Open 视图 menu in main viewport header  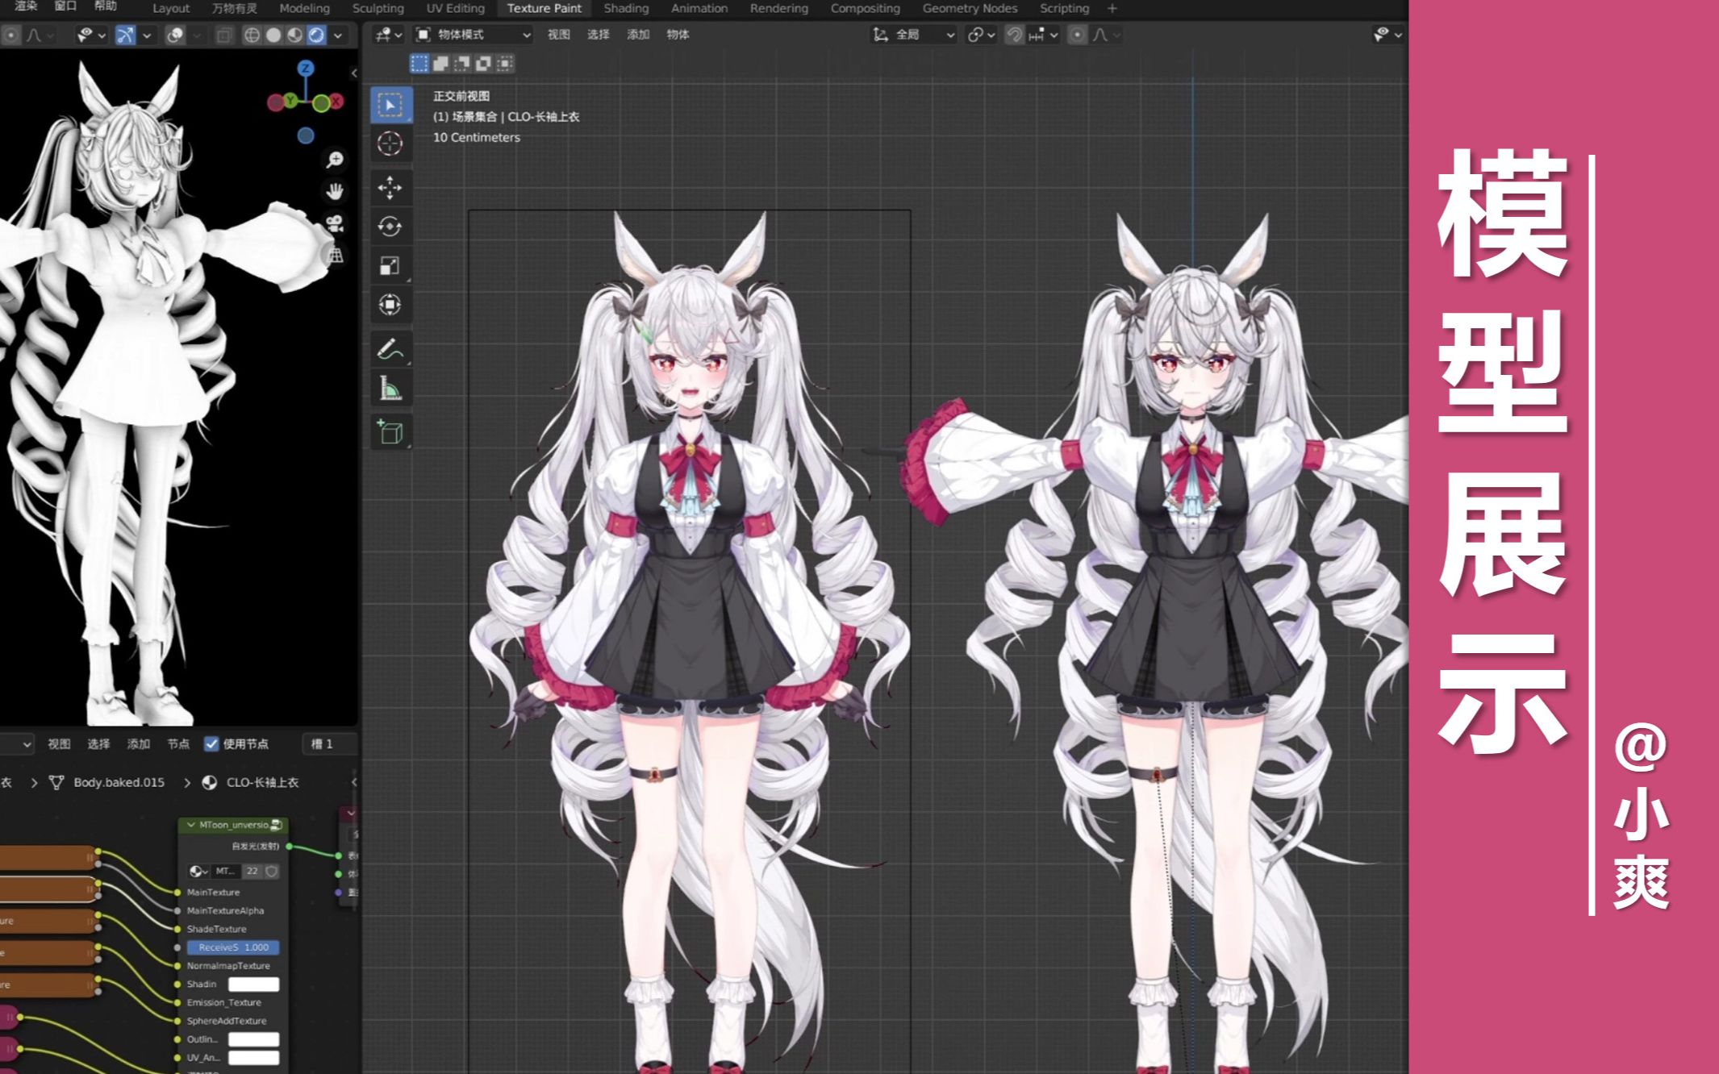[x=558, y=35]
